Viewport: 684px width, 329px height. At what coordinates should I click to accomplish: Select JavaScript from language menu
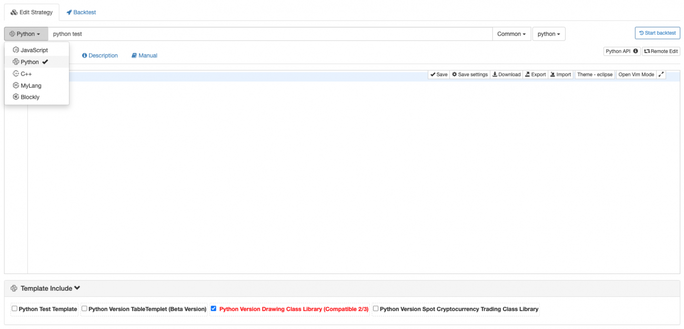(x=34, y=50)
